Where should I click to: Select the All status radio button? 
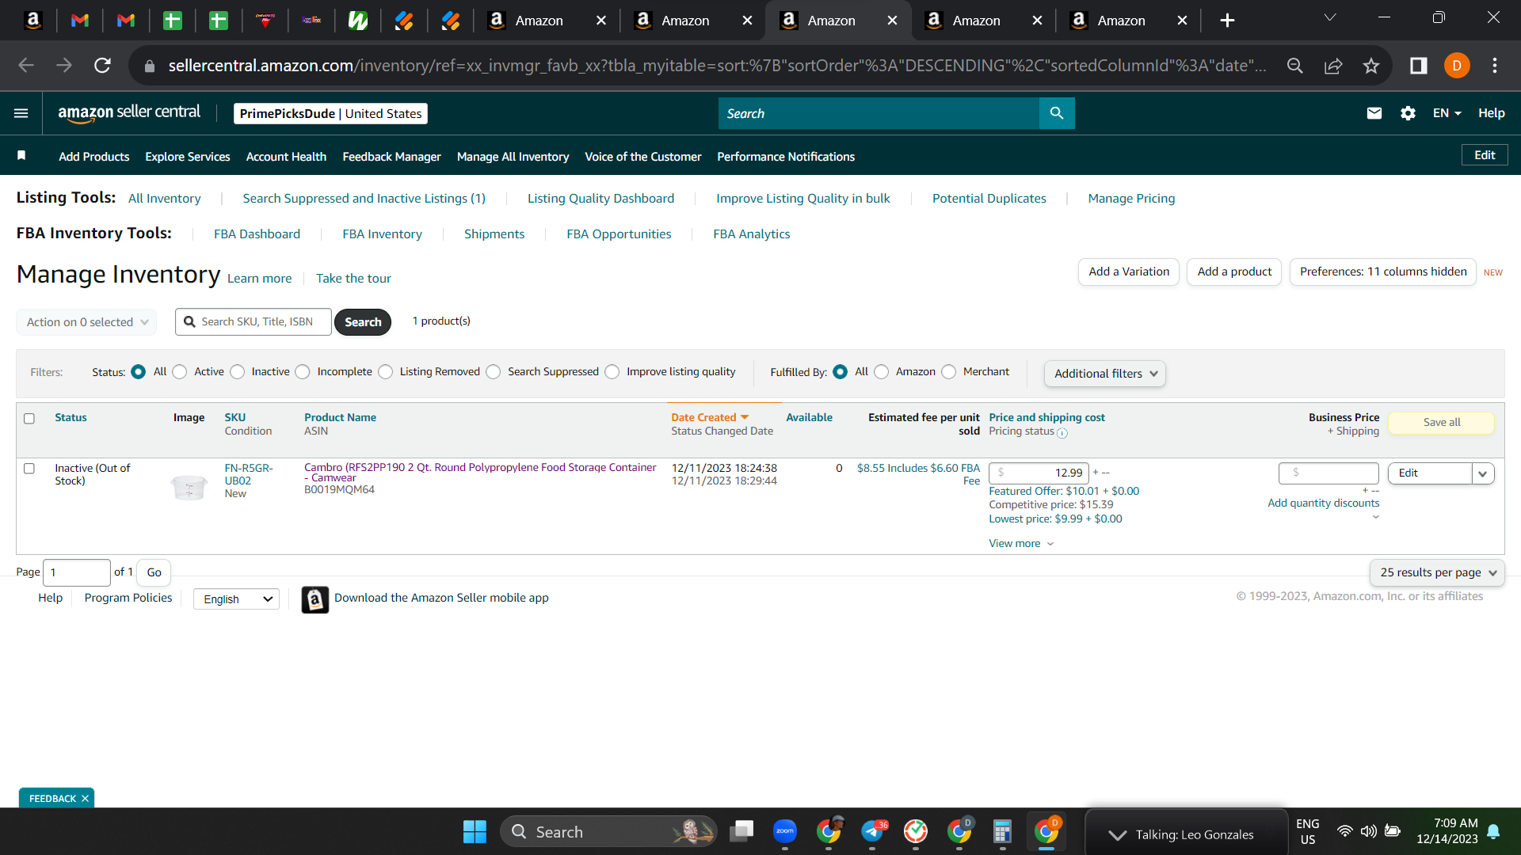(139, 372)
